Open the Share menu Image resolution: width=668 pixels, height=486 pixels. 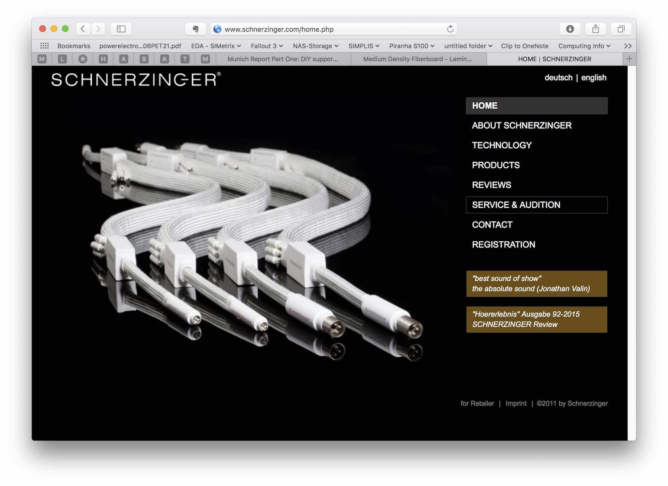(x=596, y=29)
